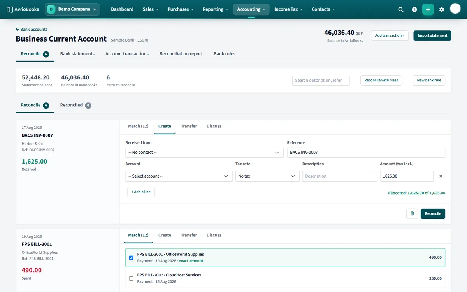
Task: Open the Add transaction dropdown
Action: (390, 35)
